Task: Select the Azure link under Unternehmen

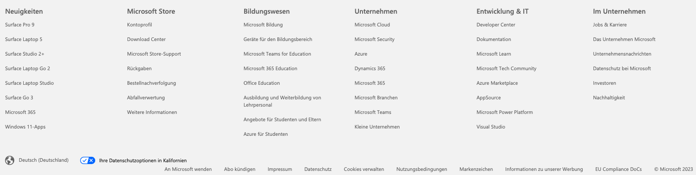Action: point(361,54)
